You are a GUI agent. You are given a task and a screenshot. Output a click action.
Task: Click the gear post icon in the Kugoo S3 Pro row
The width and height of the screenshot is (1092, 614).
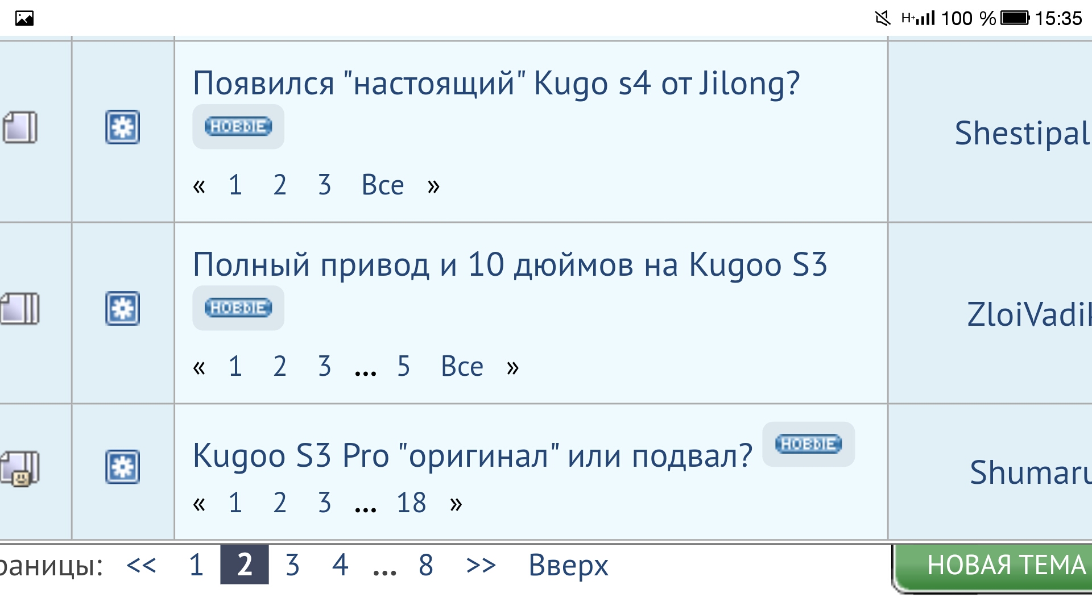pos(122,467)
